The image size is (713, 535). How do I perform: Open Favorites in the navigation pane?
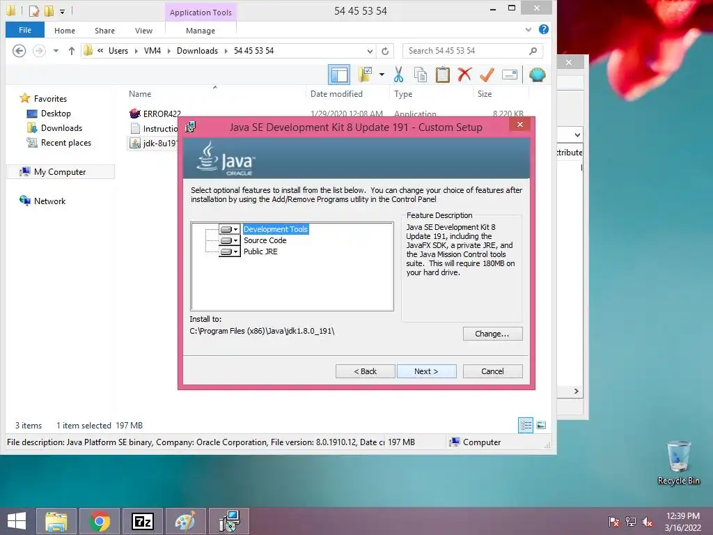pyautogui.click(x=50, y=99)
